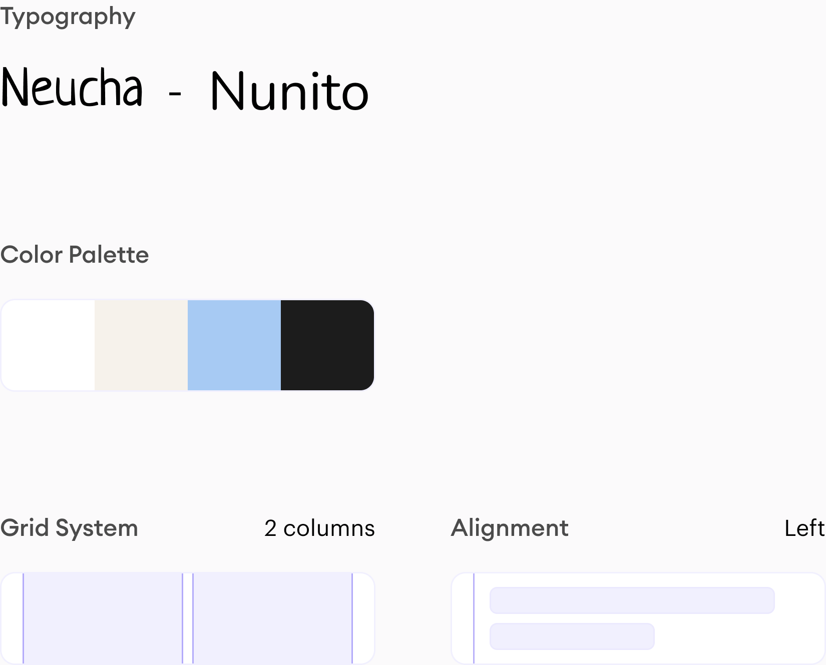Click the Nunito font name
This screenshot has width=826, height=665.
click(289, 92)
